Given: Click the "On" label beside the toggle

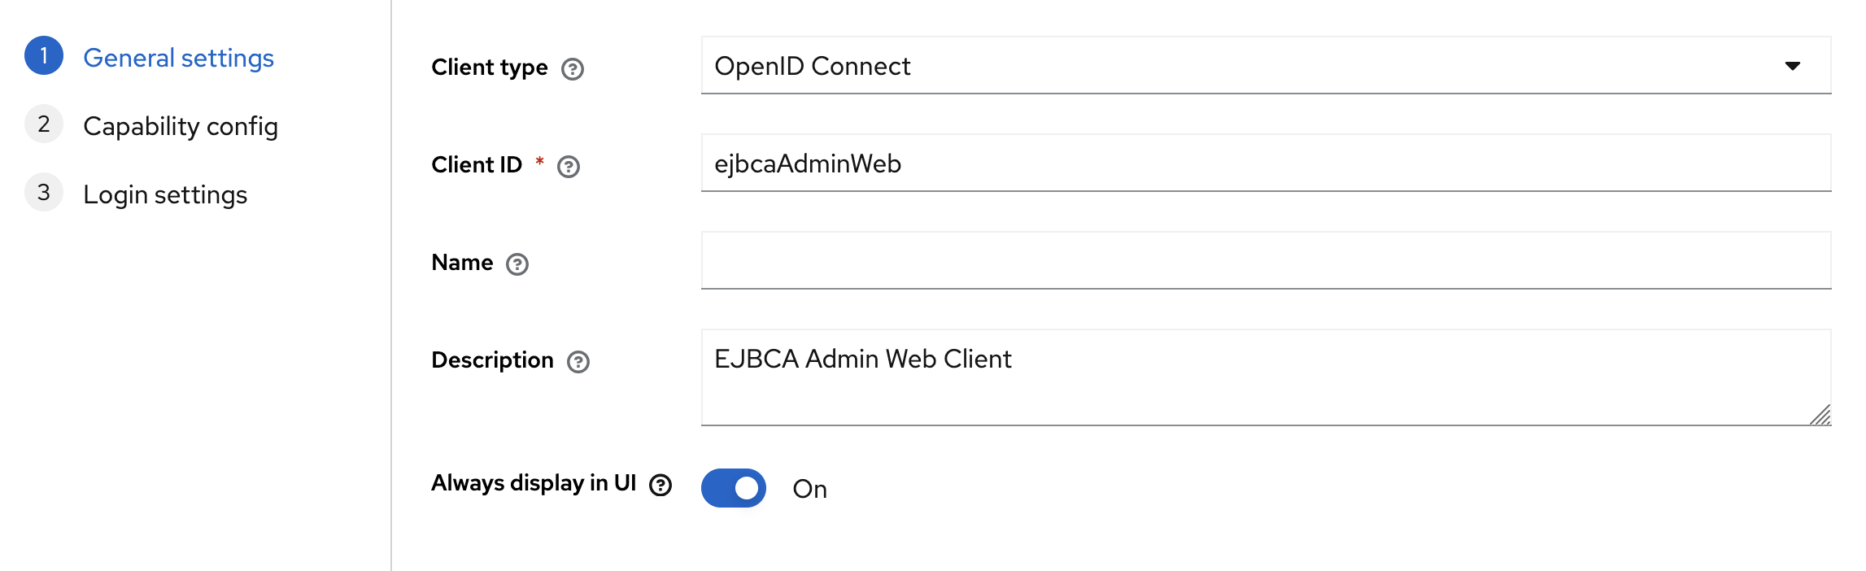Looking at the screenshot, I should coord(810,489).
